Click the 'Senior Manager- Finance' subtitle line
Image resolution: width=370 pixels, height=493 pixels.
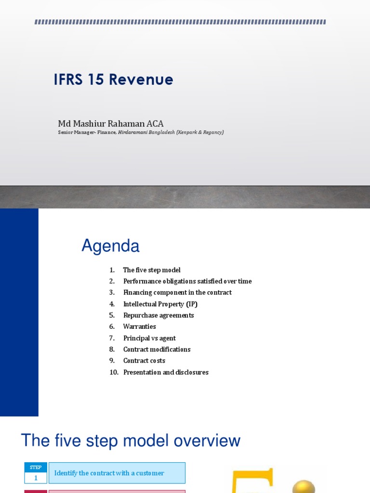141,132
